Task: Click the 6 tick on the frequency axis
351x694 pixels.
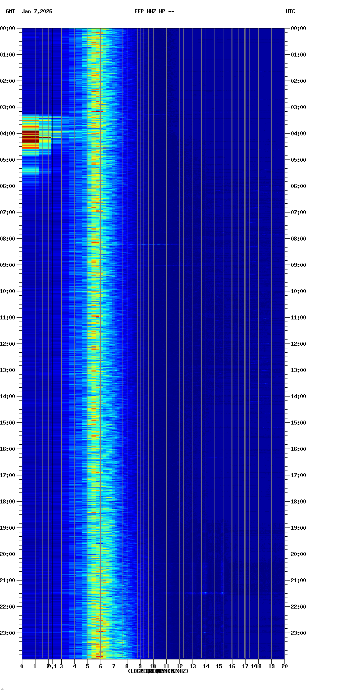Action: tap(101, 666)
